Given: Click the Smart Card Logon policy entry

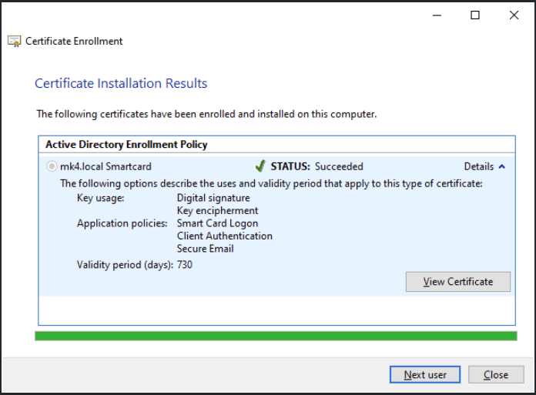Looking at the screenshot, I should (217, 223).
